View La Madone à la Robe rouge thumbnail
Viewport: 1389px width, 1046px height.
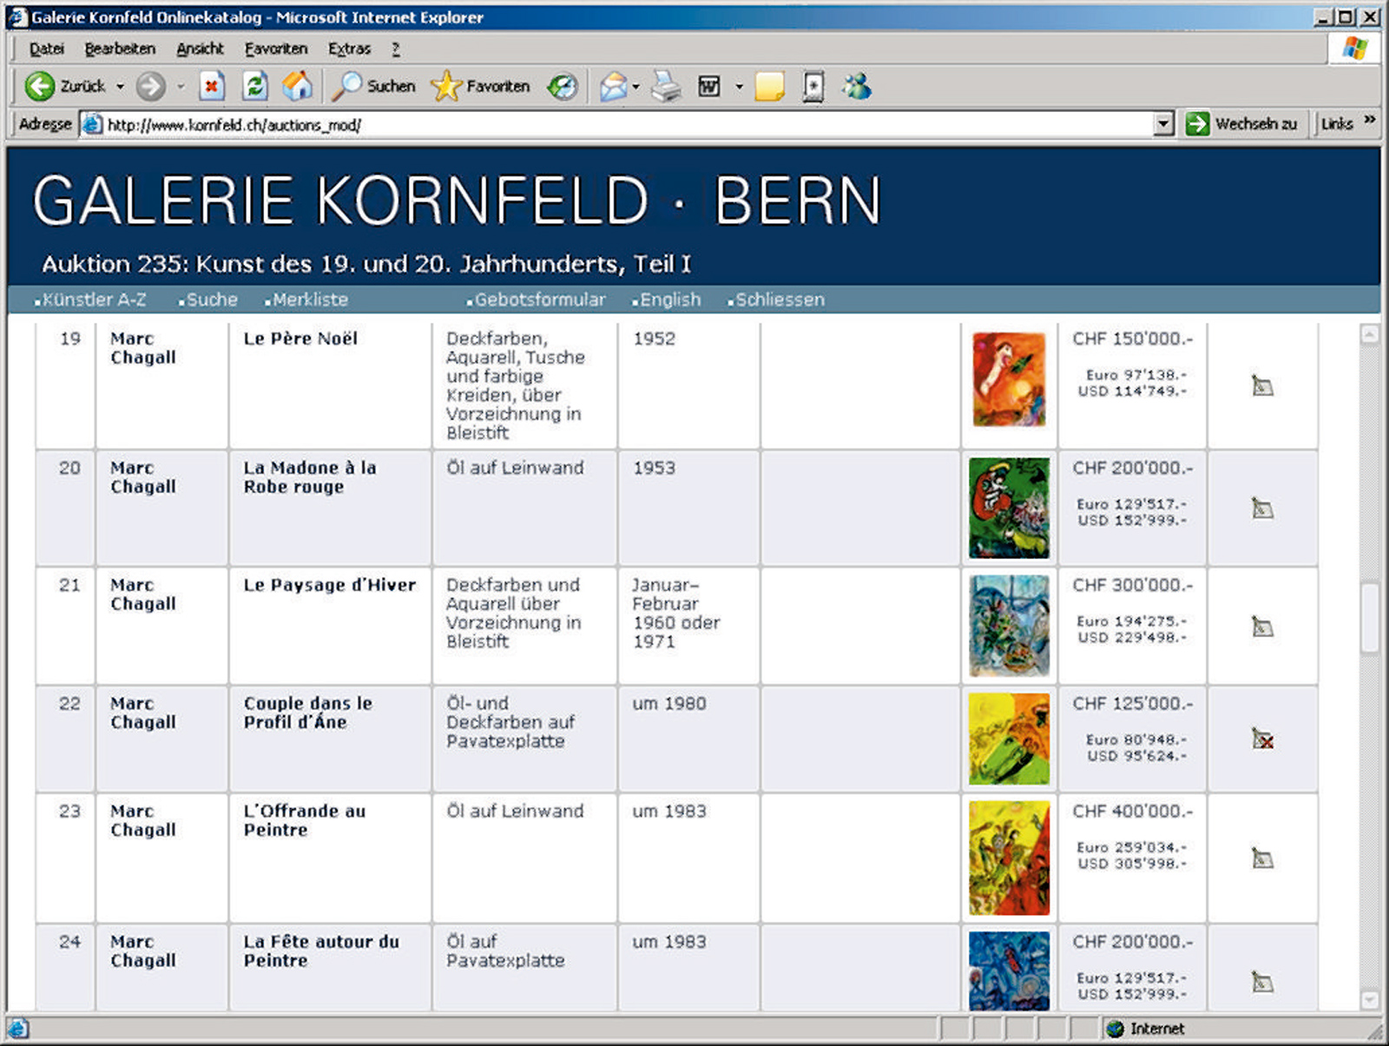click(1009, 508)
